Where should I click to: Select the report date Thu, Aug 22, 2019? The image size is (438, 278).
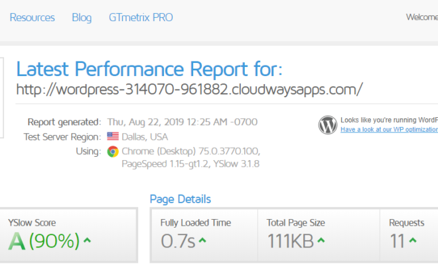(145, 122)
